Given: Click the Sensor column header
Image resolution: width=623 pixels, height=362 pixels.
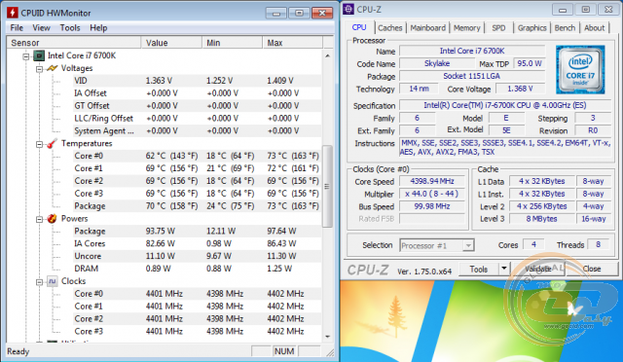Looking at the screenshot, I should coord(74,43).
